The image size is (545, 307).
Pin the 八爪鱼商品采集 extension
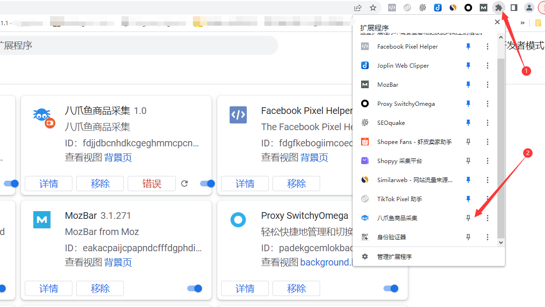(x=468, y=218)
